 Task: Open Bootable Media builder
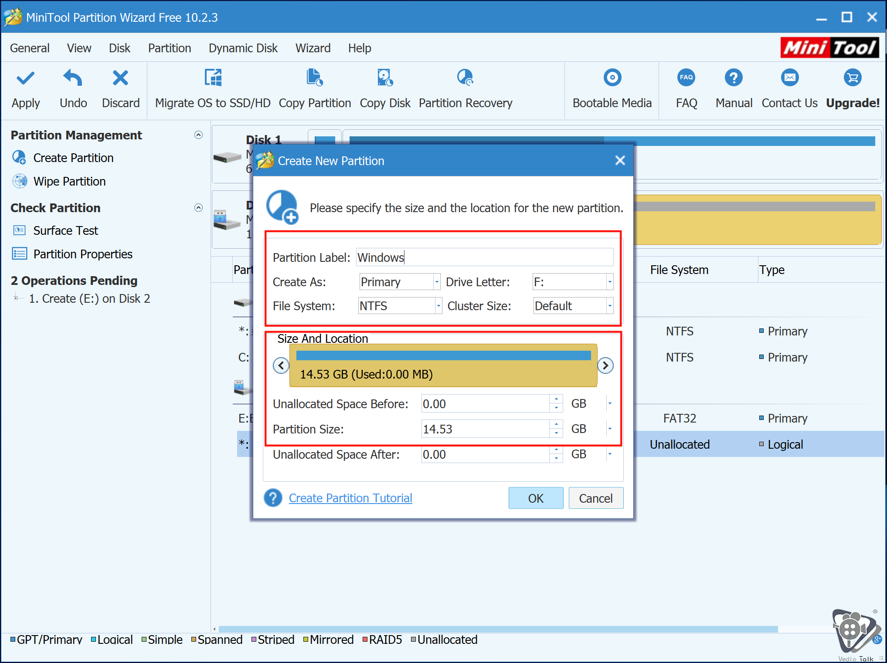click(612, 89)
